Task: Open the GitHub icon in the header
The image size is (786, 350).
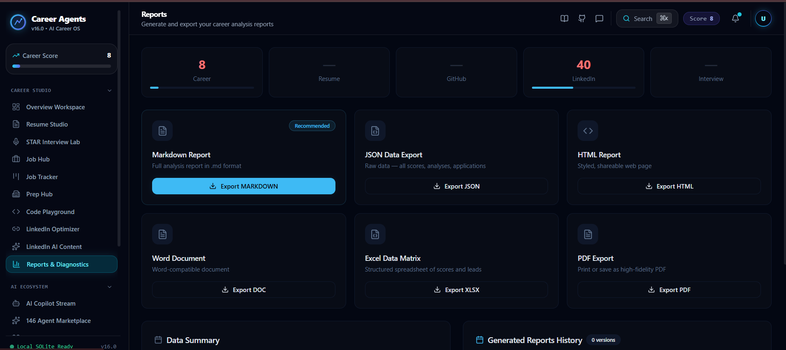Action: coord(582,18)
